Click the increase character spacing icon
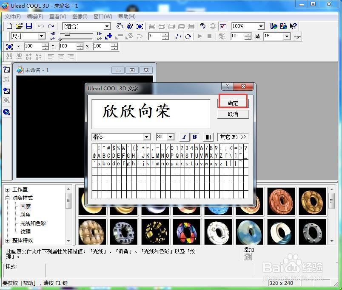Screen dimensions: 342x290 [9, 56]
